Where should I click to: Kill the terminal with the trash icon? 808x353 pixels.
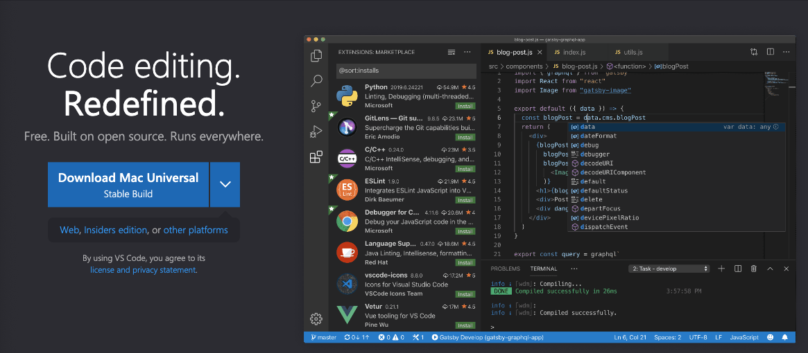753,269
